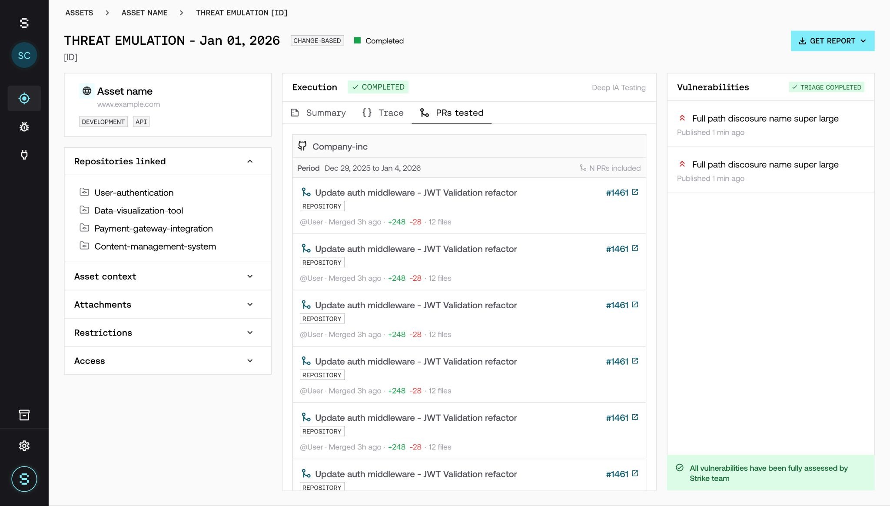Open the GET REPORT dropdown arrow
Screen dimensions: 890x506
(x=863, y=41)
